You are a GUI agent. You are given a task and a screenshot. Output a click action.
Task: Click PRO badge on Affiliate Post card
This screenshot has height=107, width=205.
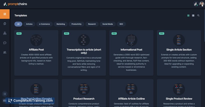click(x=19, y=33)
